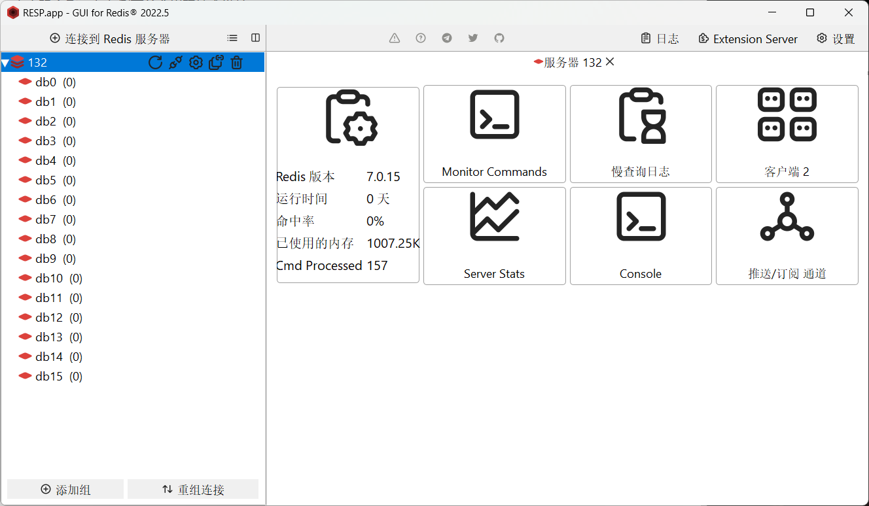Click the connection list view icon
This screenshot has width=869, height=506.
(232, 38)
